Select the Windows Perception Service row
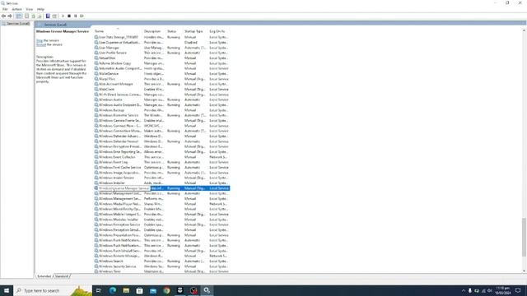This screenshot has height=296, width=527. tap(161, 224)
